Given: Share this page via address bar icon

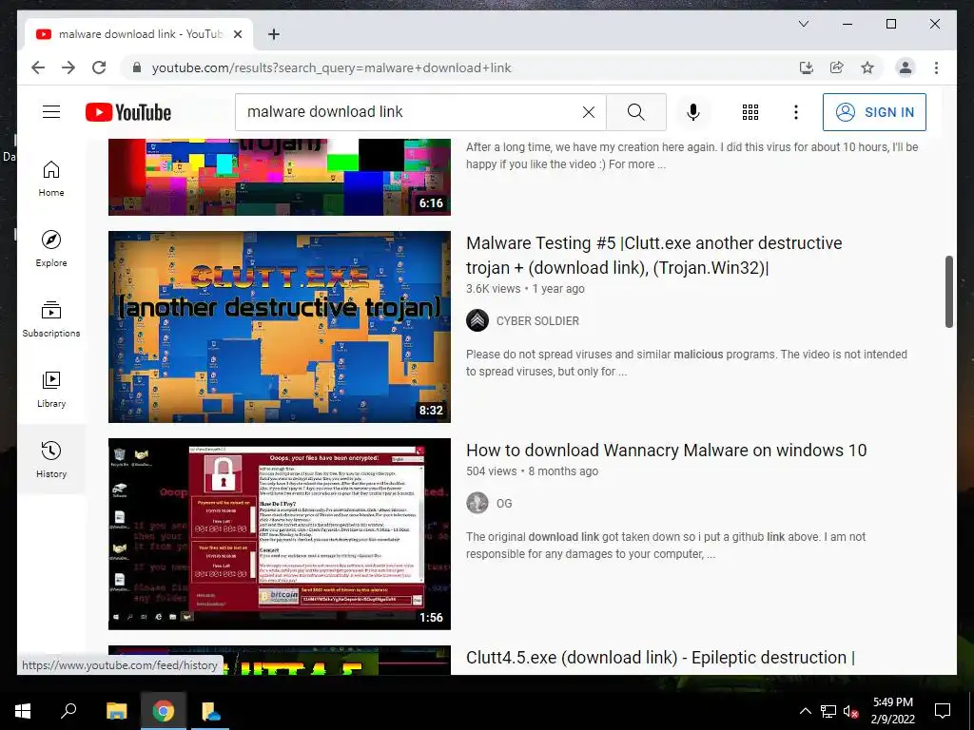Looking at the screenshot, I should (837, 67).
